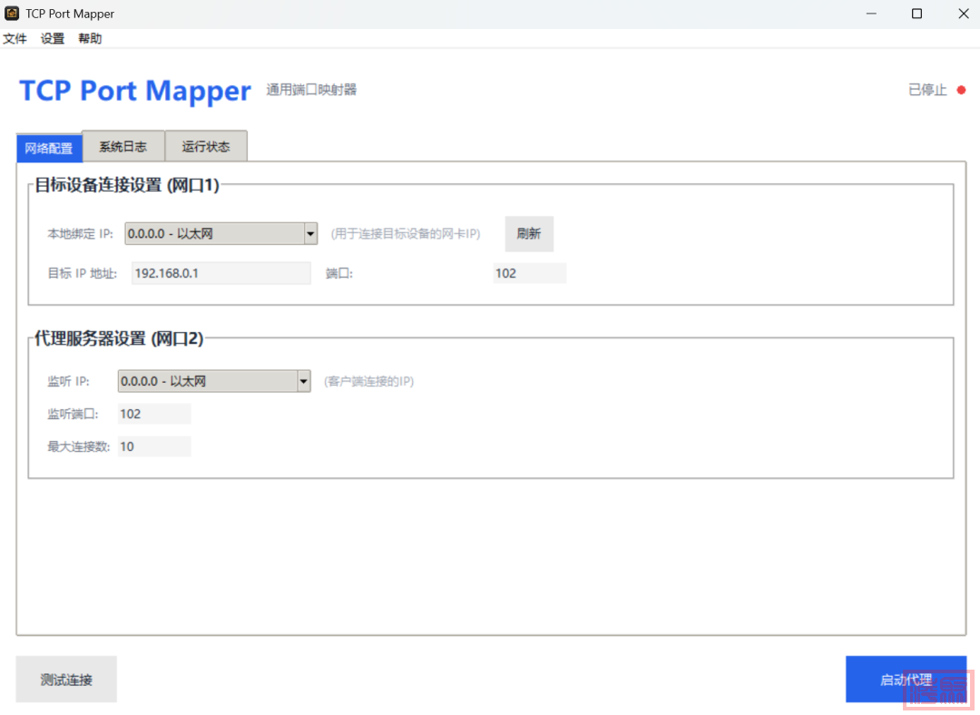Switch to the 运行状态 tab

[x=206, y=146]
